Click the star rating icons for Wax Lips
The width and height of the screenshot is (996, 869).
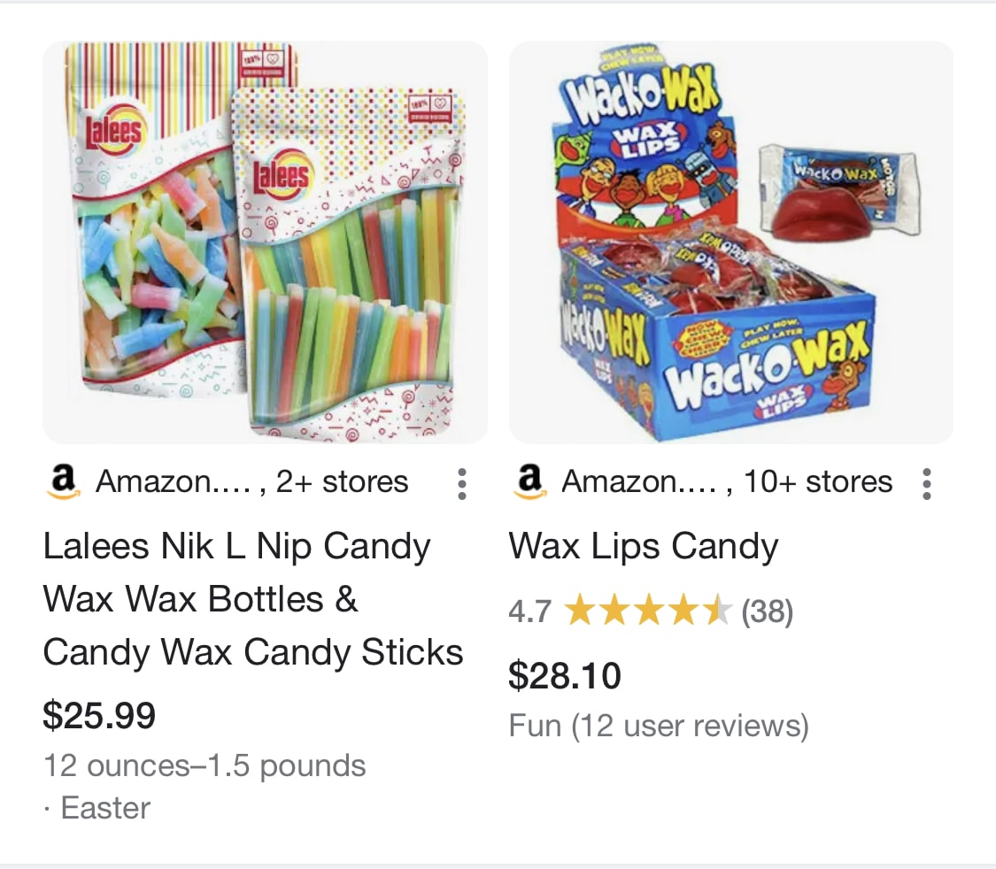[x=648, y=611]
